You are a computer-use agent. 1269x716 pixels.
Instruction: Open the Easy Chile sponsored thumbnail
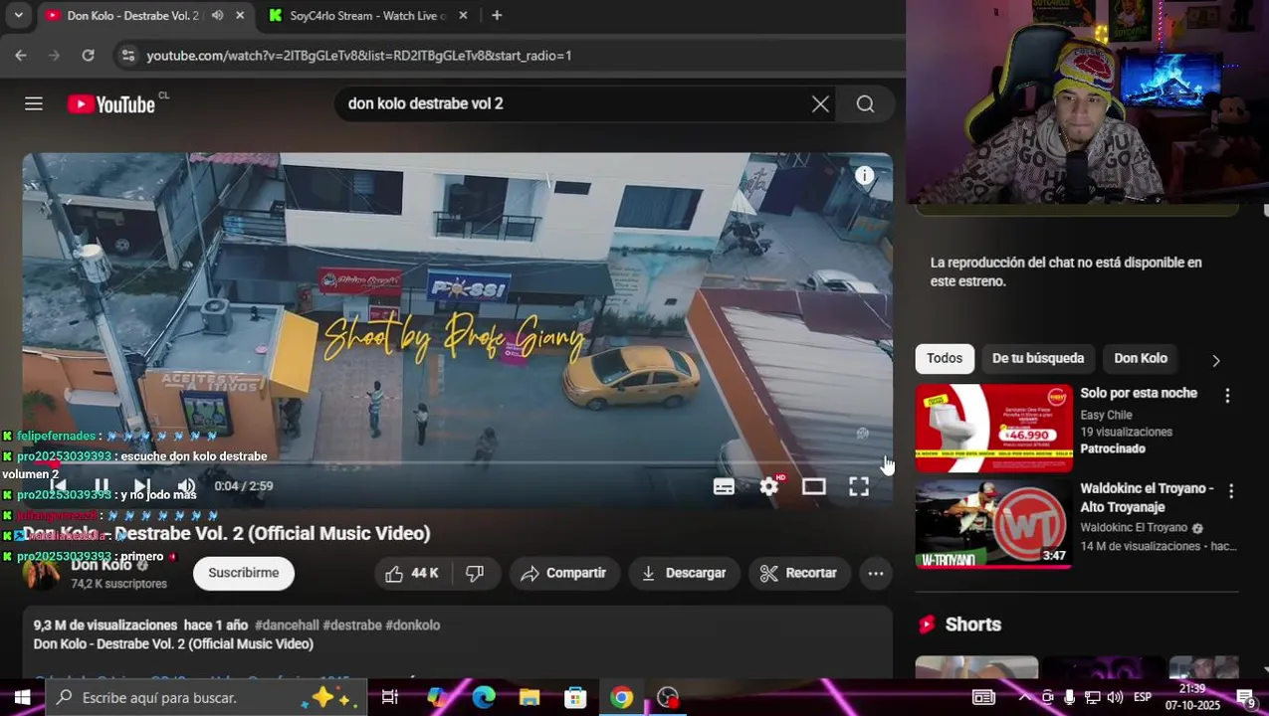coord(994,429)
